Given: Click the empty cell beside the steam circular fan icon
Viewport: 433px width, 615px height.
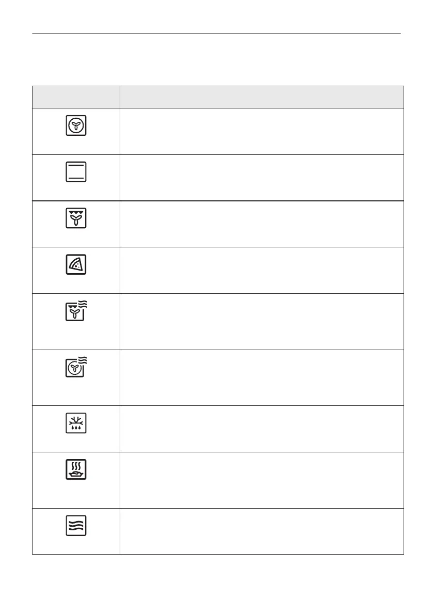Looking at the screenshot, I should (262, 377).
